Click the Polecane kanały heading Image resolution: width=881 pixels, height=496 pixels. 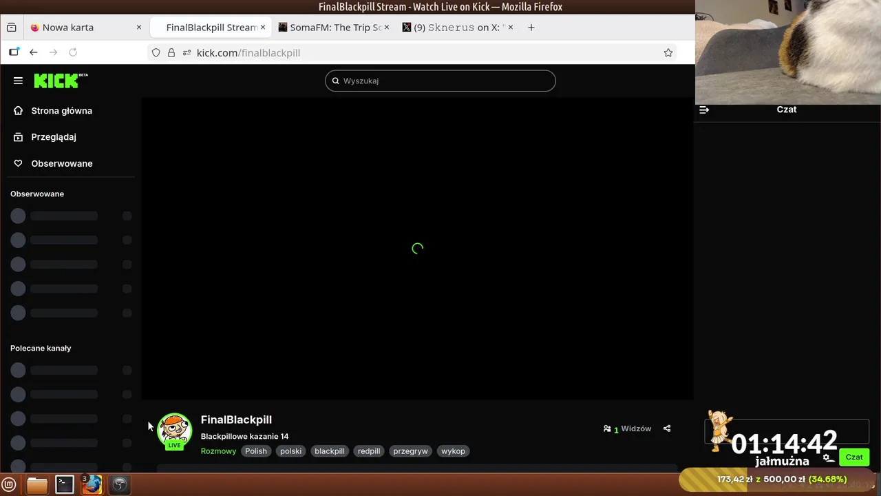pyautogui.click(x=41, y=349)
